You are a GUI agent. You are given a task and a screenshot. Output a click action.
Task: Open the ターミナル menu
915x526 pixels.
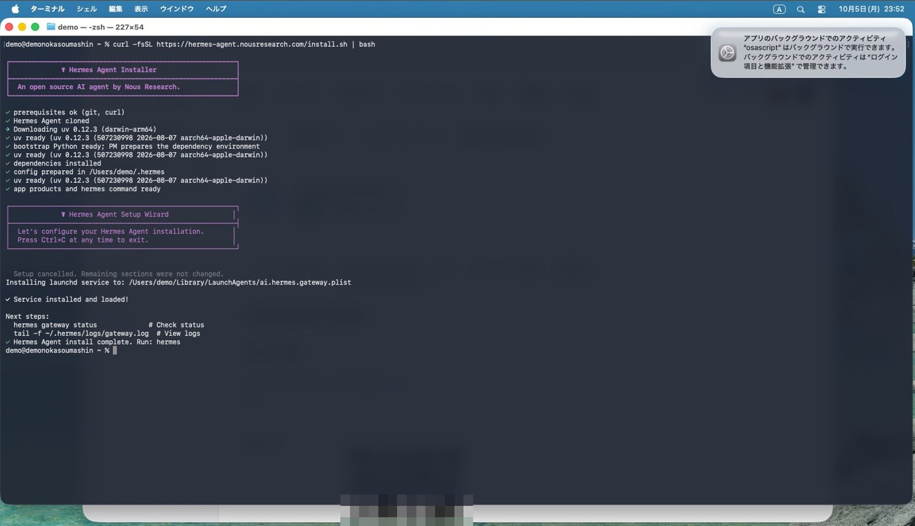(47, 9)
